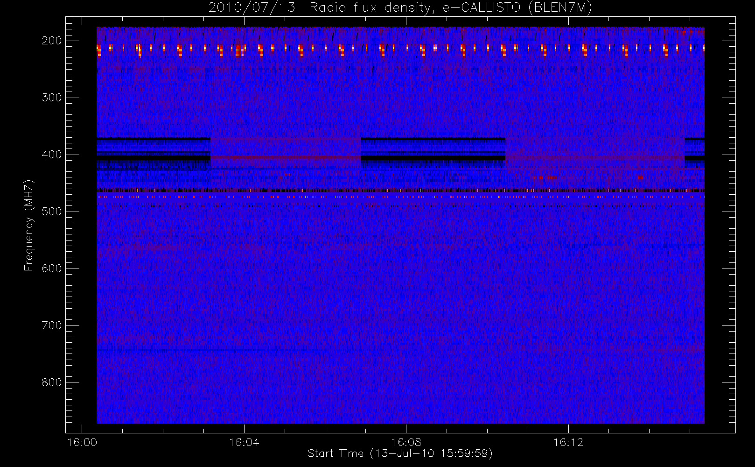Select the 700 frequency tick label
The image size is (755, 467).
coord(52,325)
